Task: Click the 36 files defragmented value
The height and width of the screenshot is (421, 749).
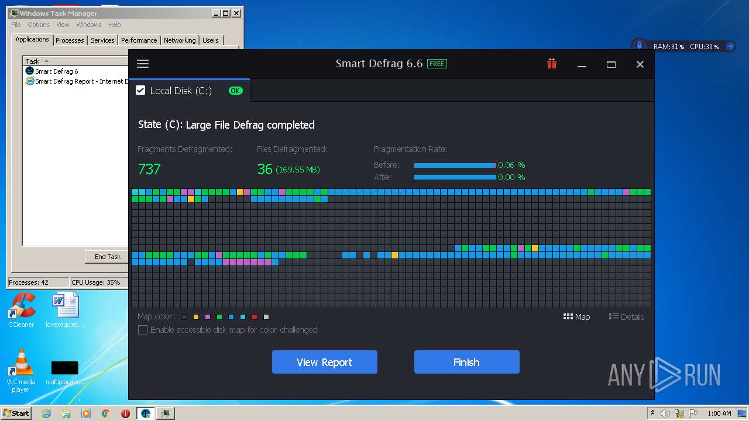Action: (x=265, y=169)
